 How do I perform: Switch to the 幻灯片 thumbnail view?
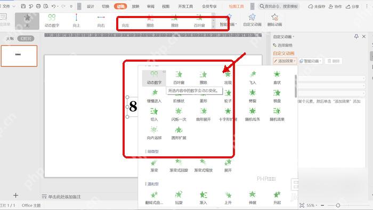coord(26,38)
